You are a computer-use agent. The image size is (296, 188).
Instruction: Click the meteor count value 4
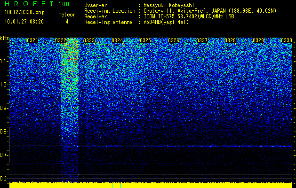pos(67,22)
